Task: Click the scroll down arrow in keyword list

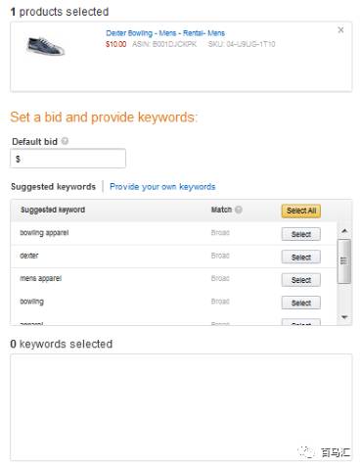Action: coord(344,317)
